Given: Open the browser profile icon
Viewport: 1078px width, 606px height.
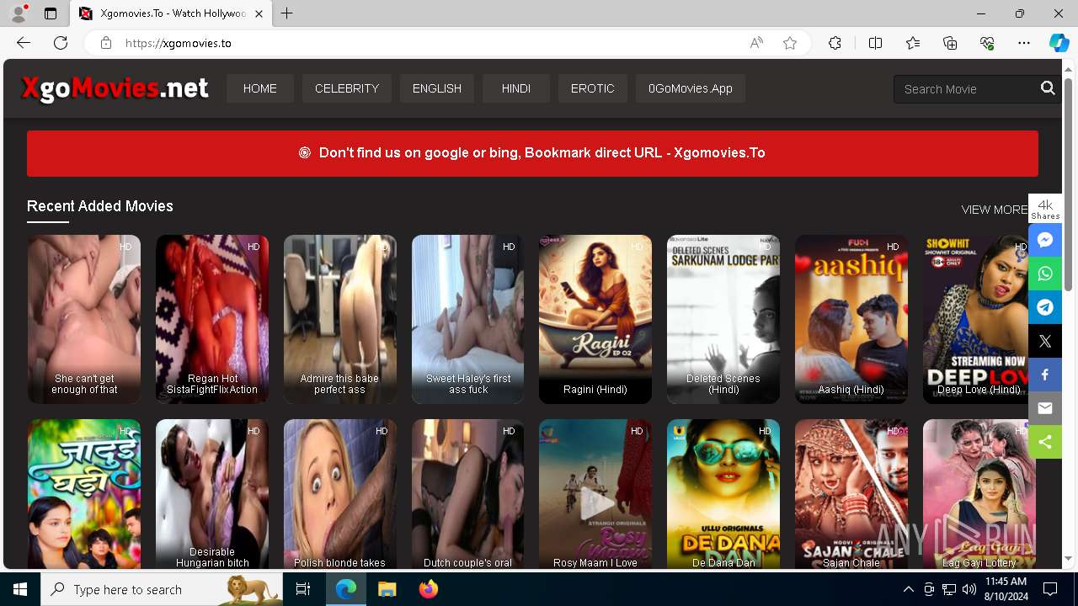Looking at the screenshot, I should coord(19,13).
